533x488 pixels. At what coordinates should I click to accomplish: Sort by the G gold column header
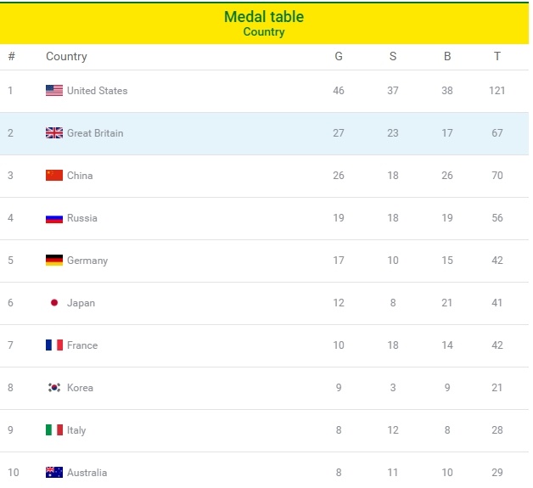click(x=339, y=57)
